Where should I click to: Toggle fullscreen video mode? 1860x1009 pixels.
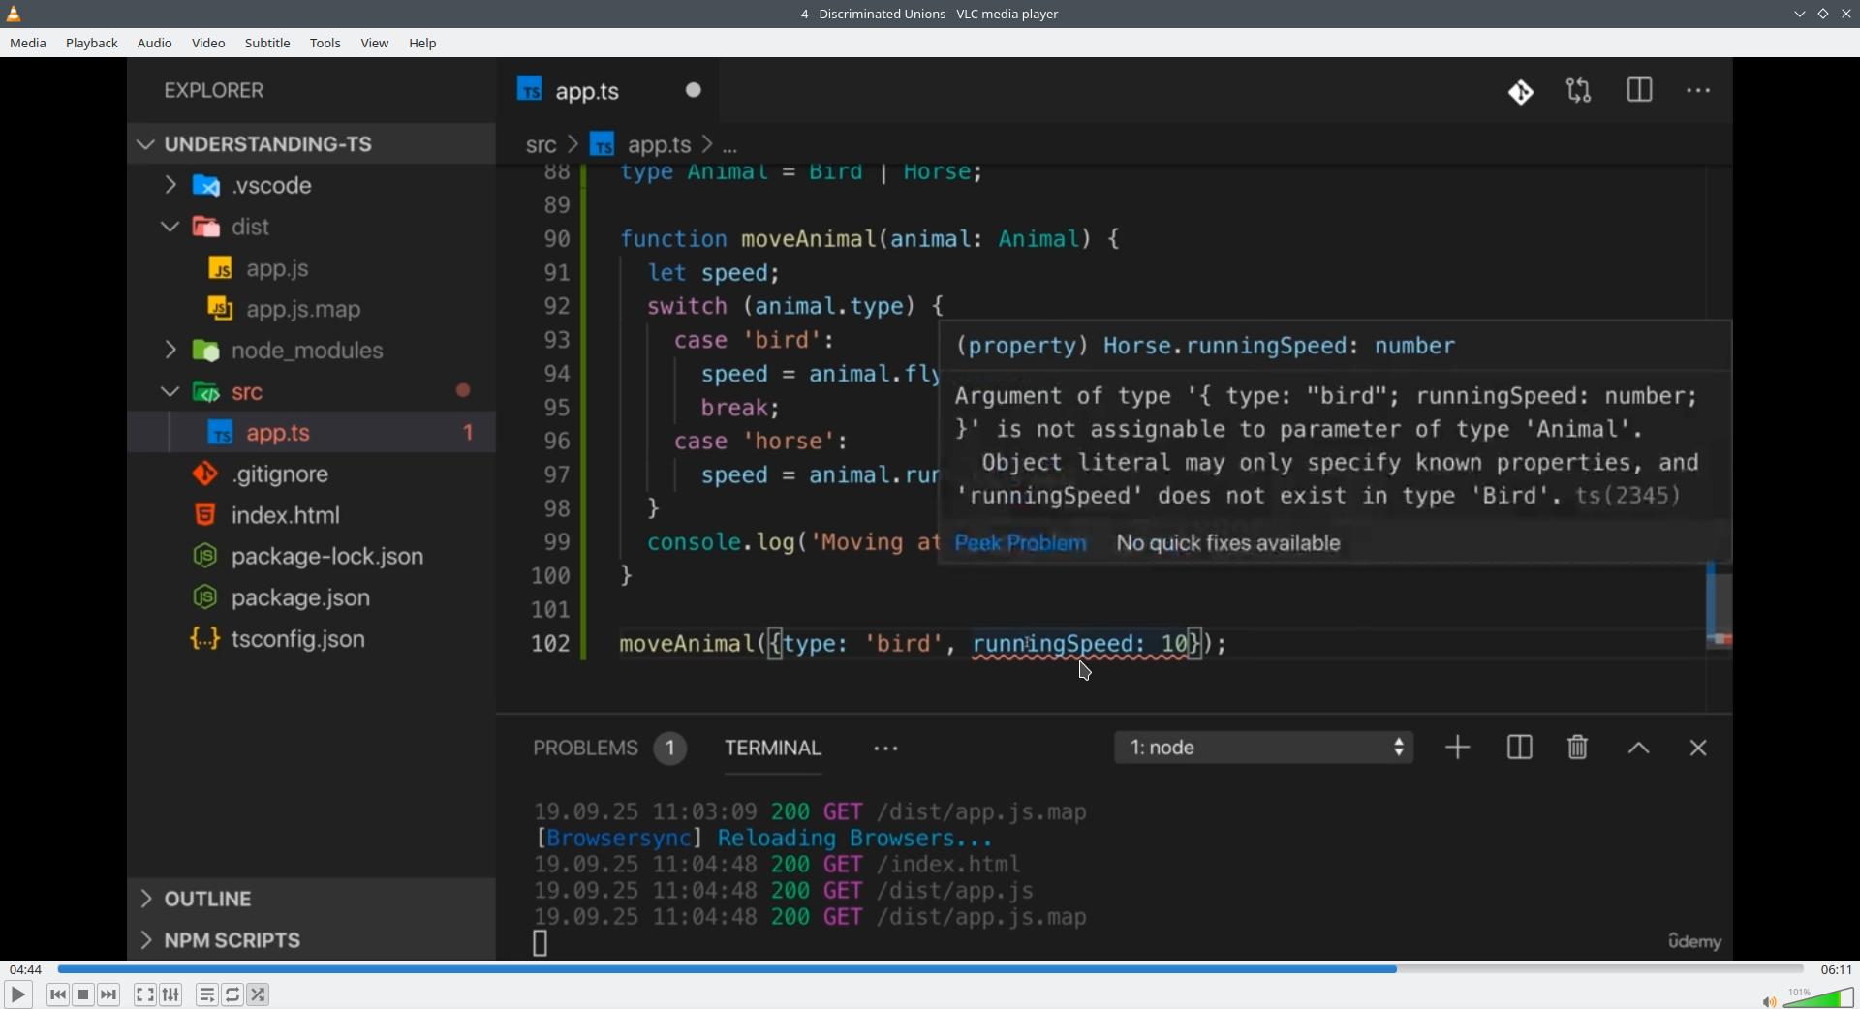(x=144, y=994)
